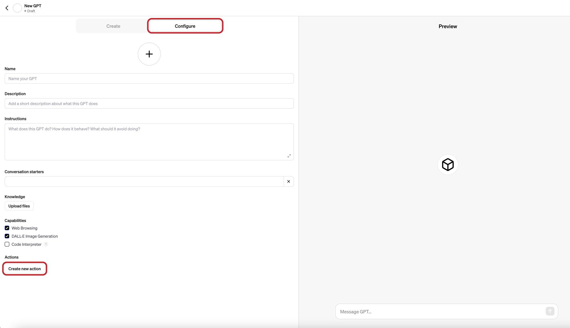The width and height of the screenshot is (570, 328).
Task: Remove the conversation starter with the X
Action: click(x=288, y=181)
